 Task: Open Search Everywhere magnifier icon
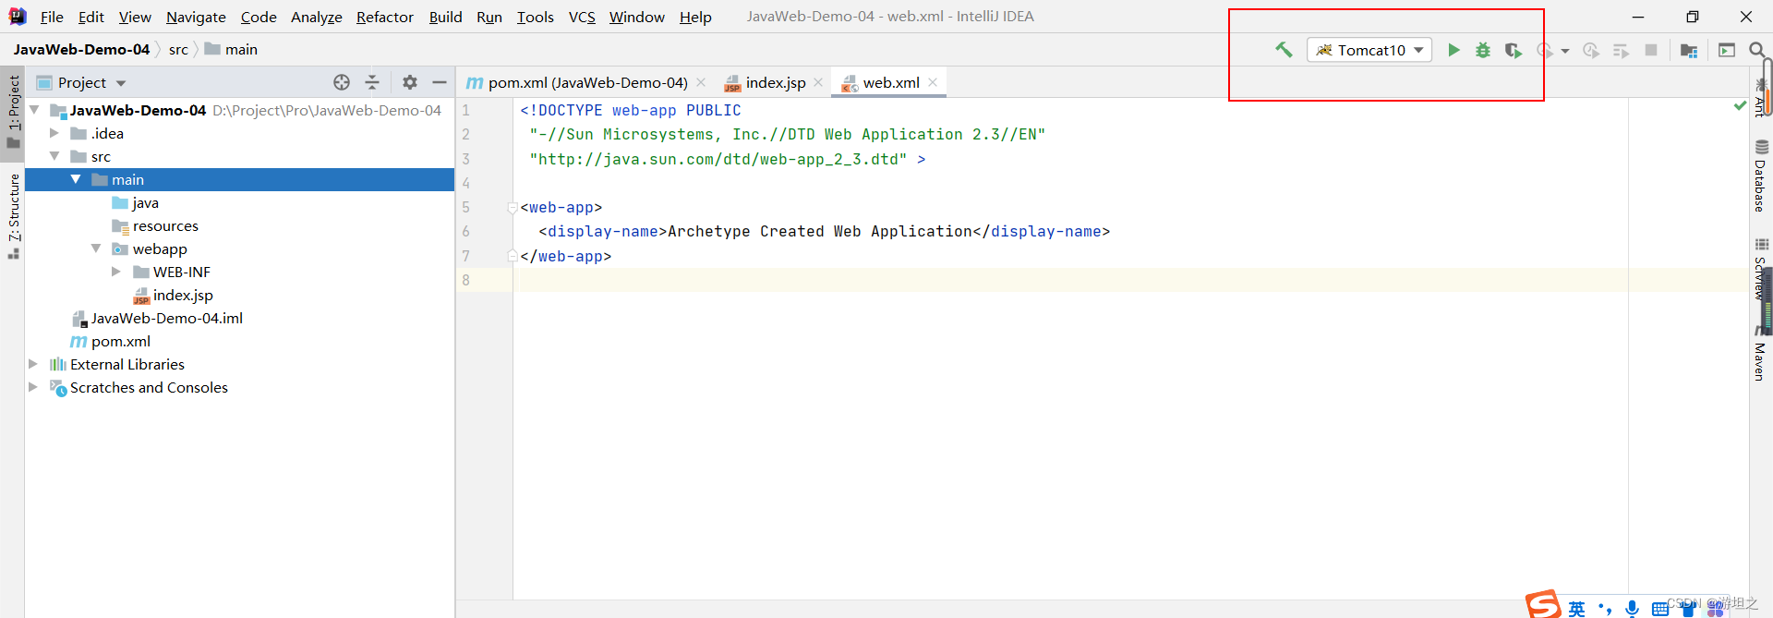coord(1757,50)
